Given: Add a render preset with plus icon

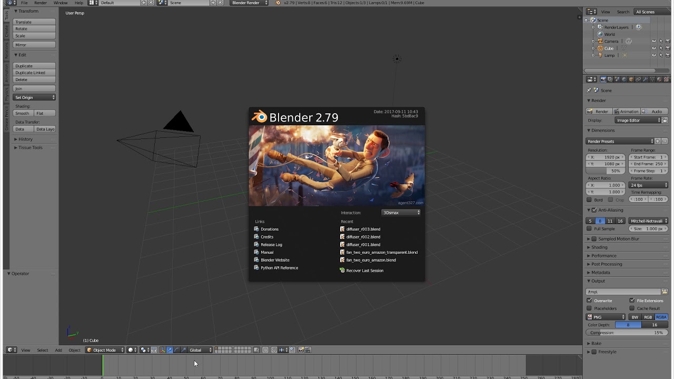Looking at the screenshot, I should [x=658, y=141].
